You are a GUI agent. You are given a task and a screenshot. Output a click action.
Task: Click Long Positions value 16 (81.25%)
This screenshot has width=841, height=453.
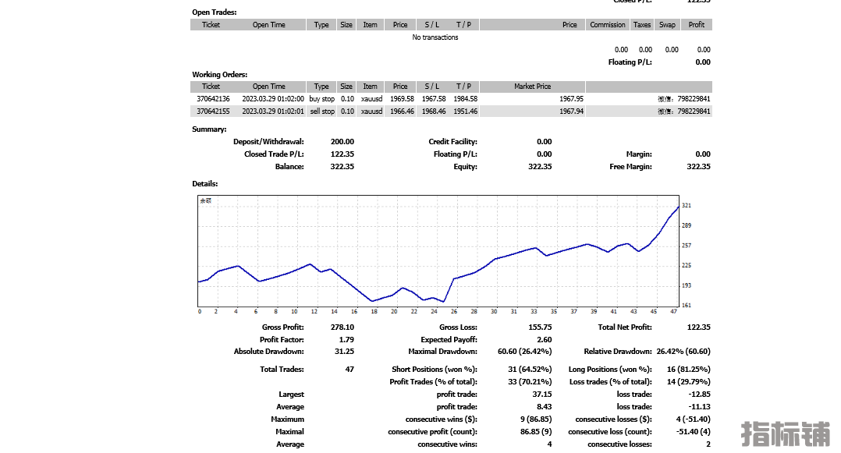tap(689, 370)
